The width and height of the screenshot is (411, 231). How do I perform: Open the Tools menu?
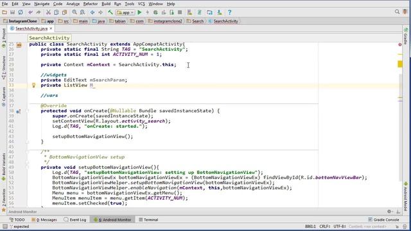[x=130, y=4]
